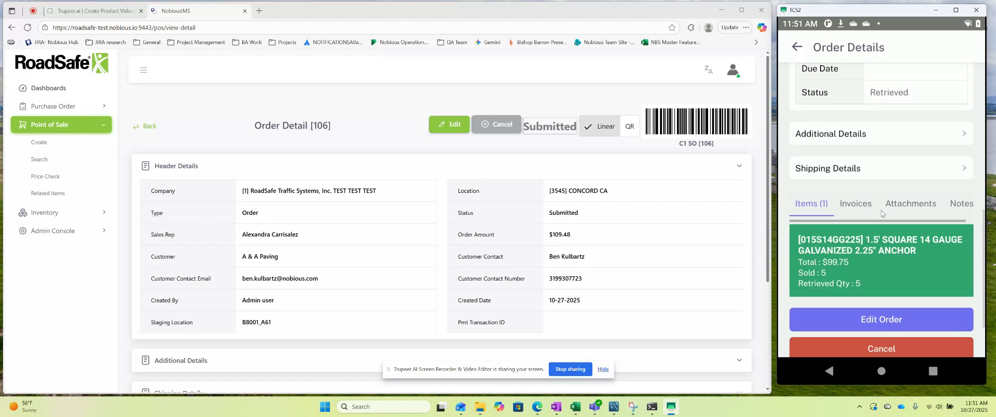Select the Items (1) tab
The image size is (996, 417).
(x=811, y=203)
